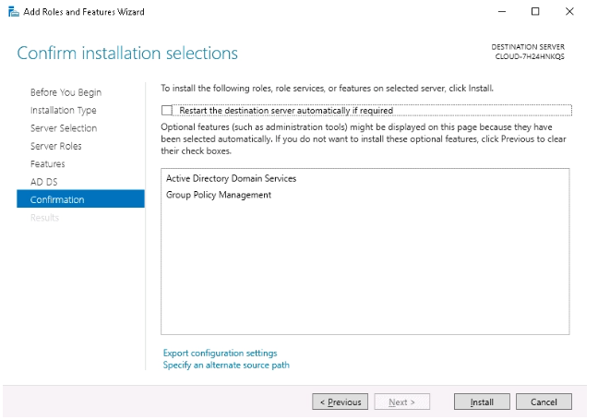Go to Before You Begin step
This screenshot has width=598, height=420.
tap(66, 92)
